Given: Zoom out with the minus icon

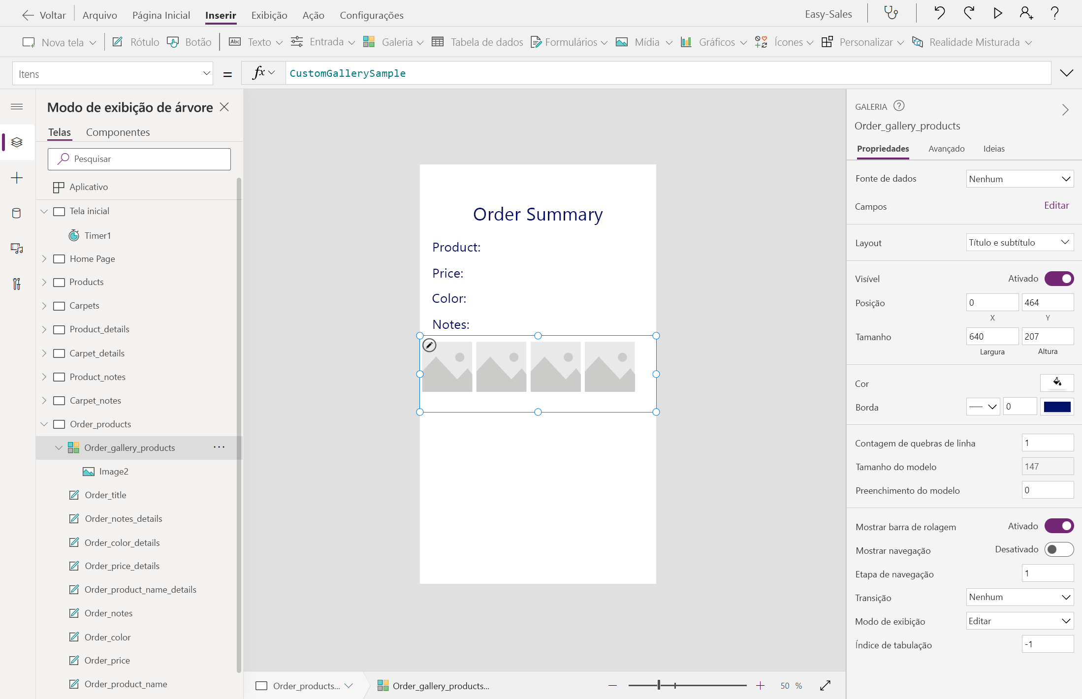Looking at the screenshot, I should (x=612, y=685).
